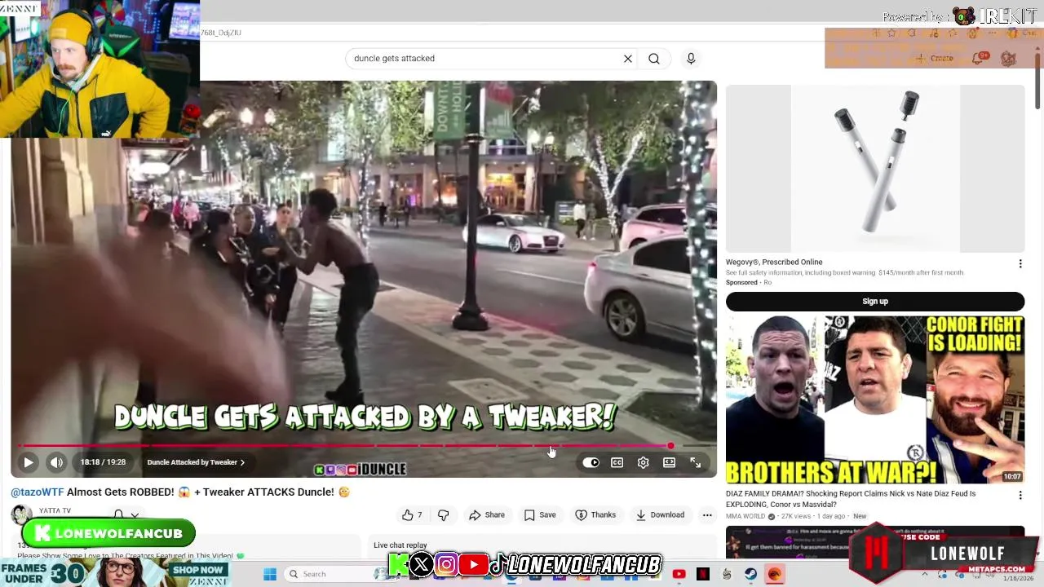The height and width of the screenshot is (587, 1044).
Task: Open YouTube notifications bell in header
Action: 979,59
